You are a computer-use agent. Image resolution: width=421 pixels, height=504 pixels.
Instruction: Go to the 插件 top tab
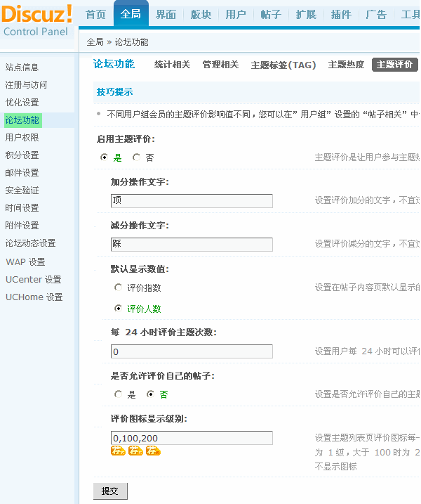[x=341, y=15]
